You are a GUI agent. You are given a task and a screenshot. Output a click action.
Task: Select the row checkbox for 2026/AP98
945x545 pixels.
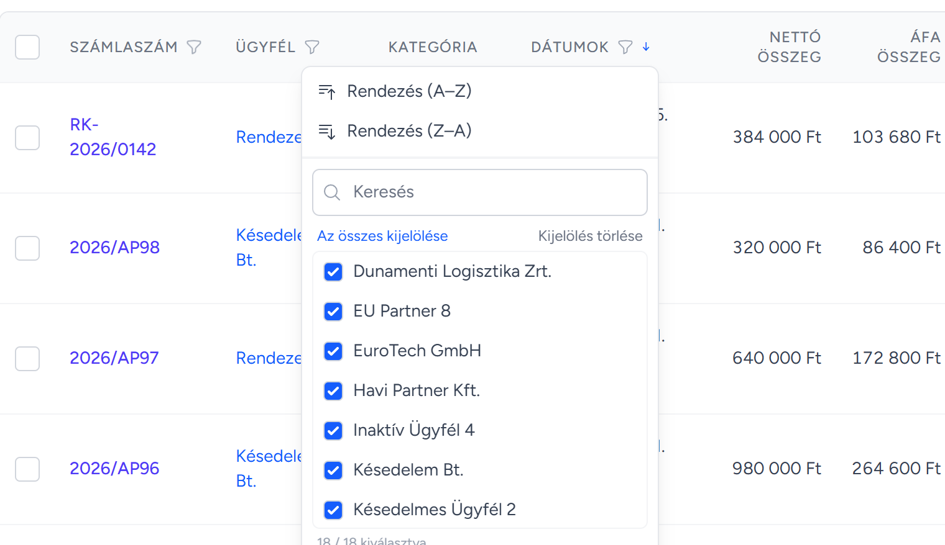(x=27, y=248)
